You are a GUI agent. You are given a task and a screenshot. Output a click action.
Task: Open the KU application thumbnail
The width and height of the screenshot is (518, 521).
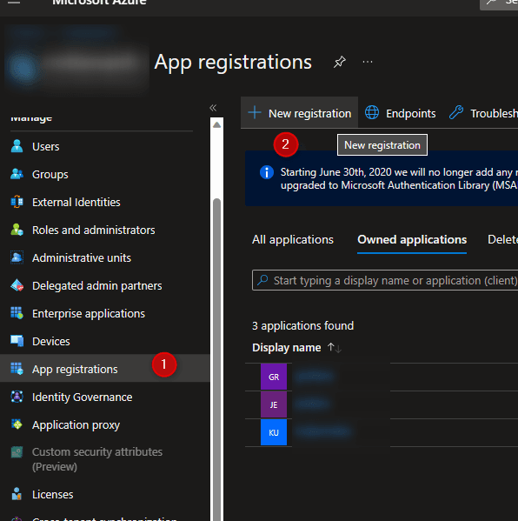(x=274, y=432)
